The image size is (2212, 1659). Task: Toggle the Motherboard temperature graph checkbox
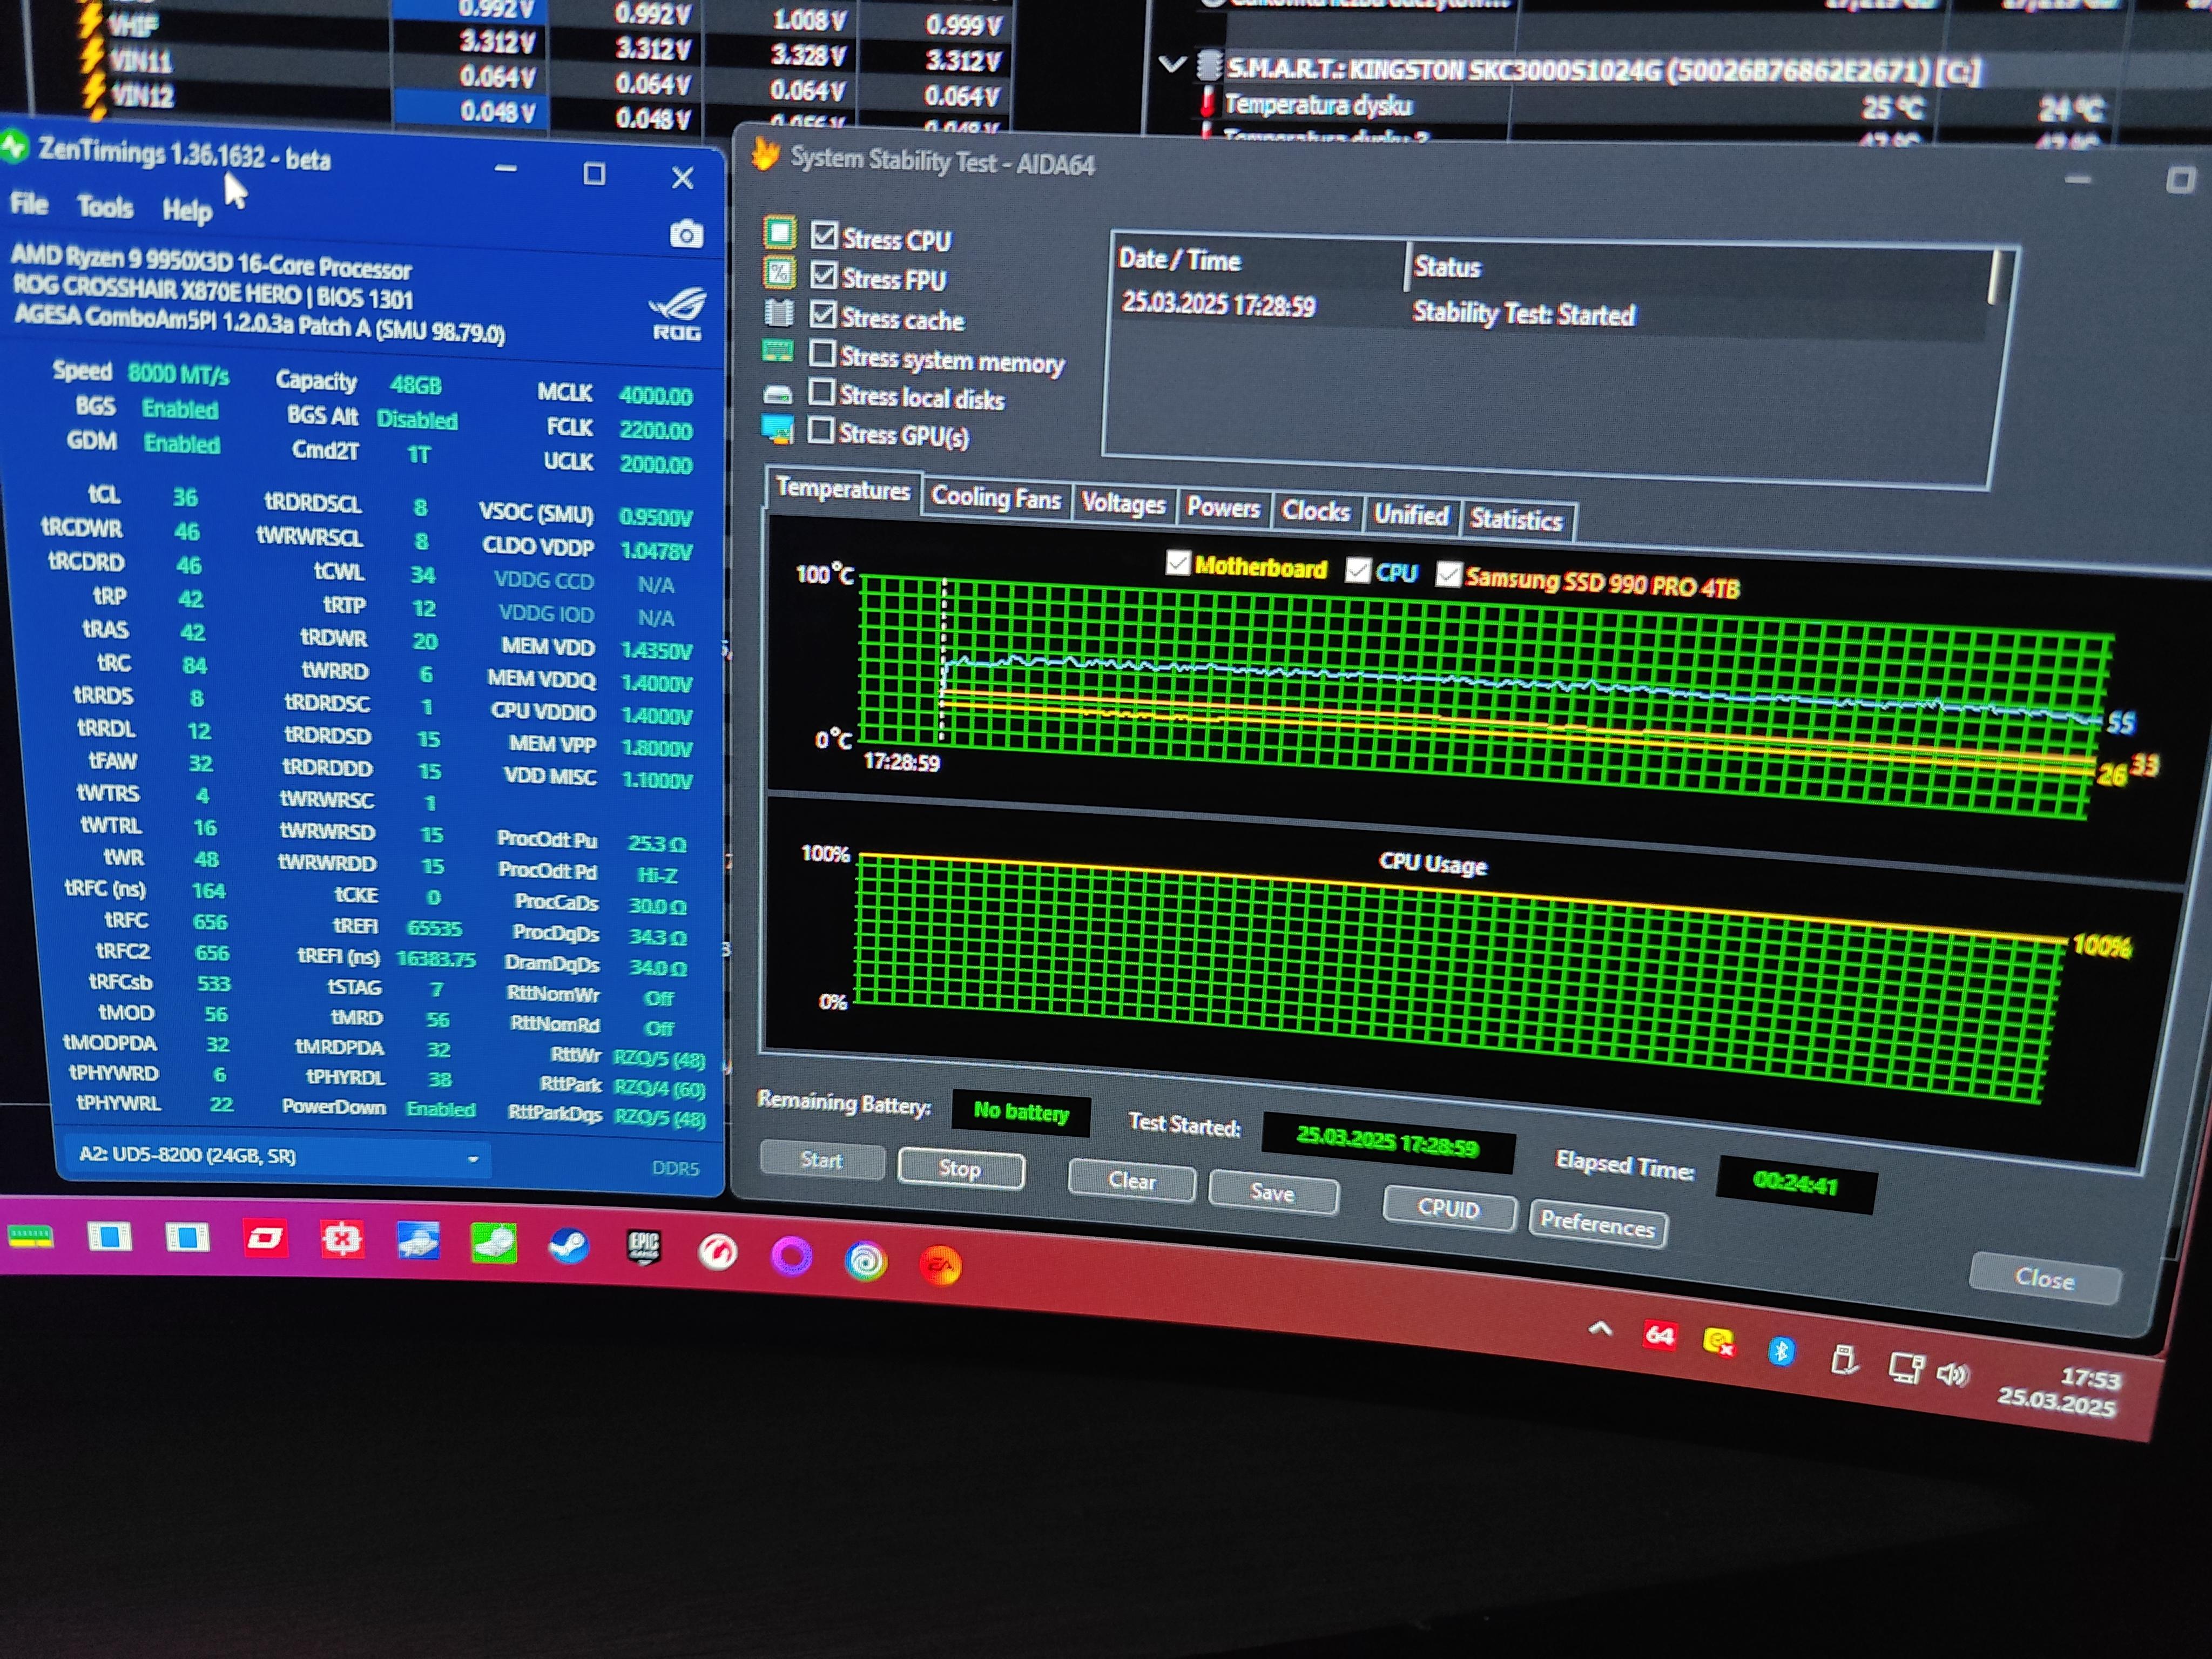click(1178, 563)
